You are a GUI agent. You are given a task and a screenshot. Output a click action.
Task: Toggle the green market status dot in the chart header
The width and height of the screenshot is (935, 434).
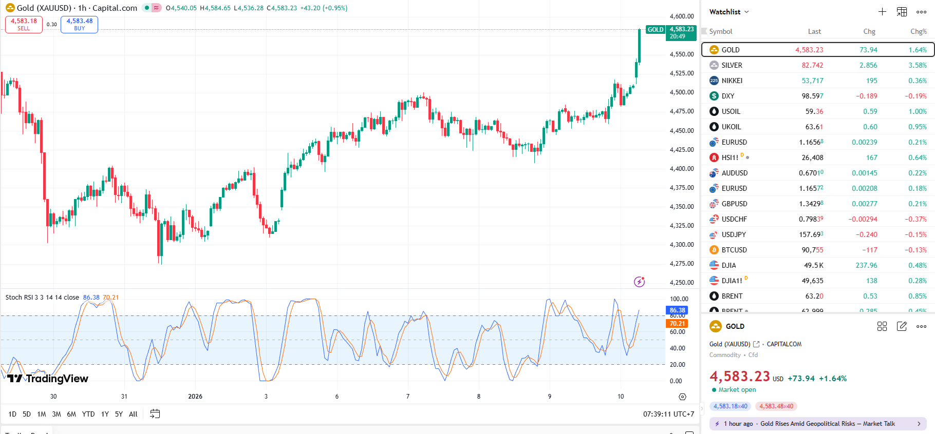coord(147,8)
